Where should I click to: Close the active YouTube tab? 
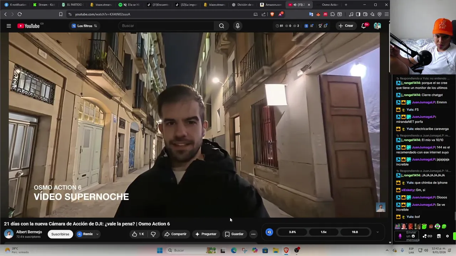click(309, 5)
